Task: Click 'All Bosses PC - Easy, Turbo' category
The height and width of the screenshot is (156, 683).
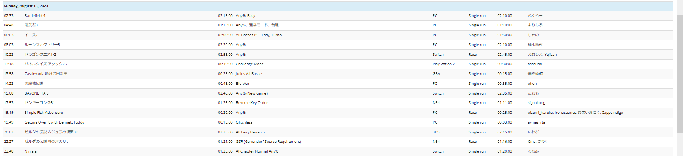Action: pos(258,35)
